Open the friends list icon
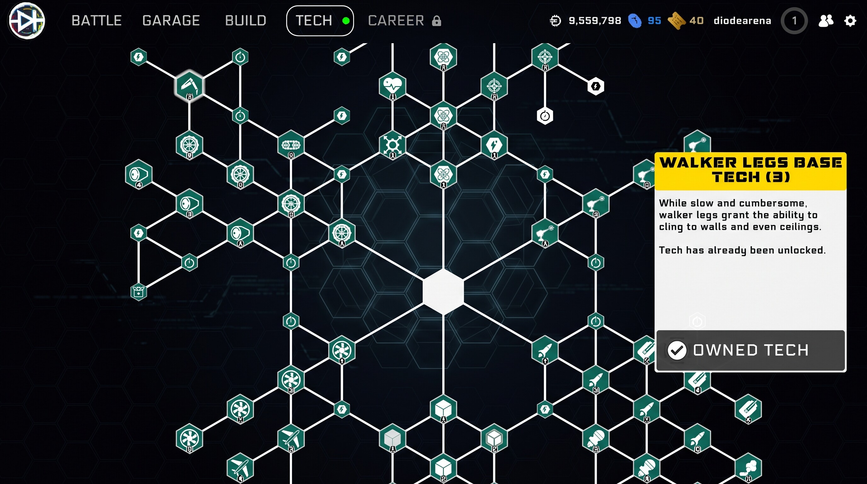This screenshot has width=867, height=484. pos(826,21)
